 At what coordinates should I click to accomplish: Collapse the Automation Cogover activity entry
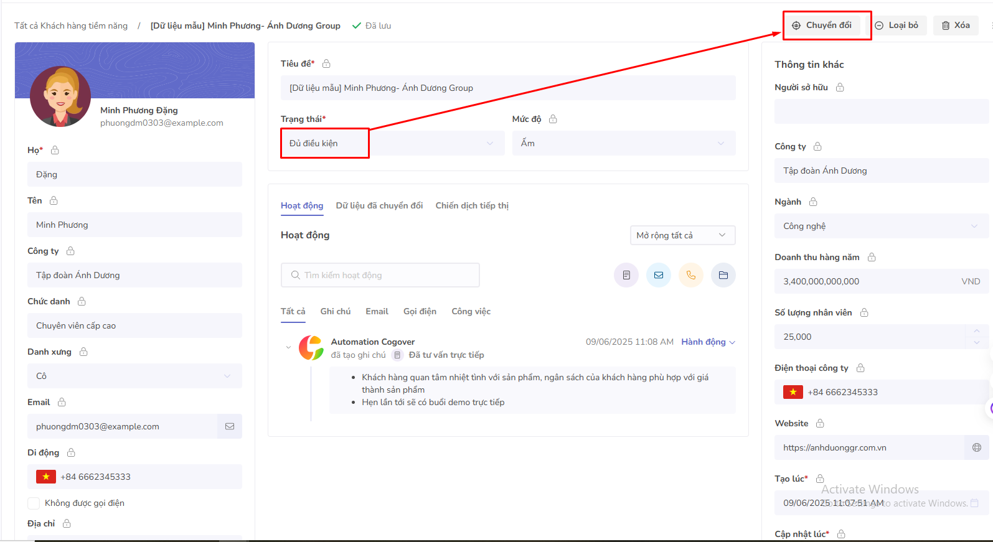(x=288, y=347)
